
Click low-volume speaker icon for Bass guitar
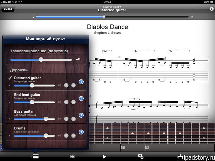(x=9, y=119)
